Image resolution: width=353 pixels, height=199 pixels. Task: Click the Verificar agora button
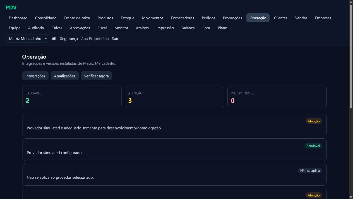coord(96,76)
